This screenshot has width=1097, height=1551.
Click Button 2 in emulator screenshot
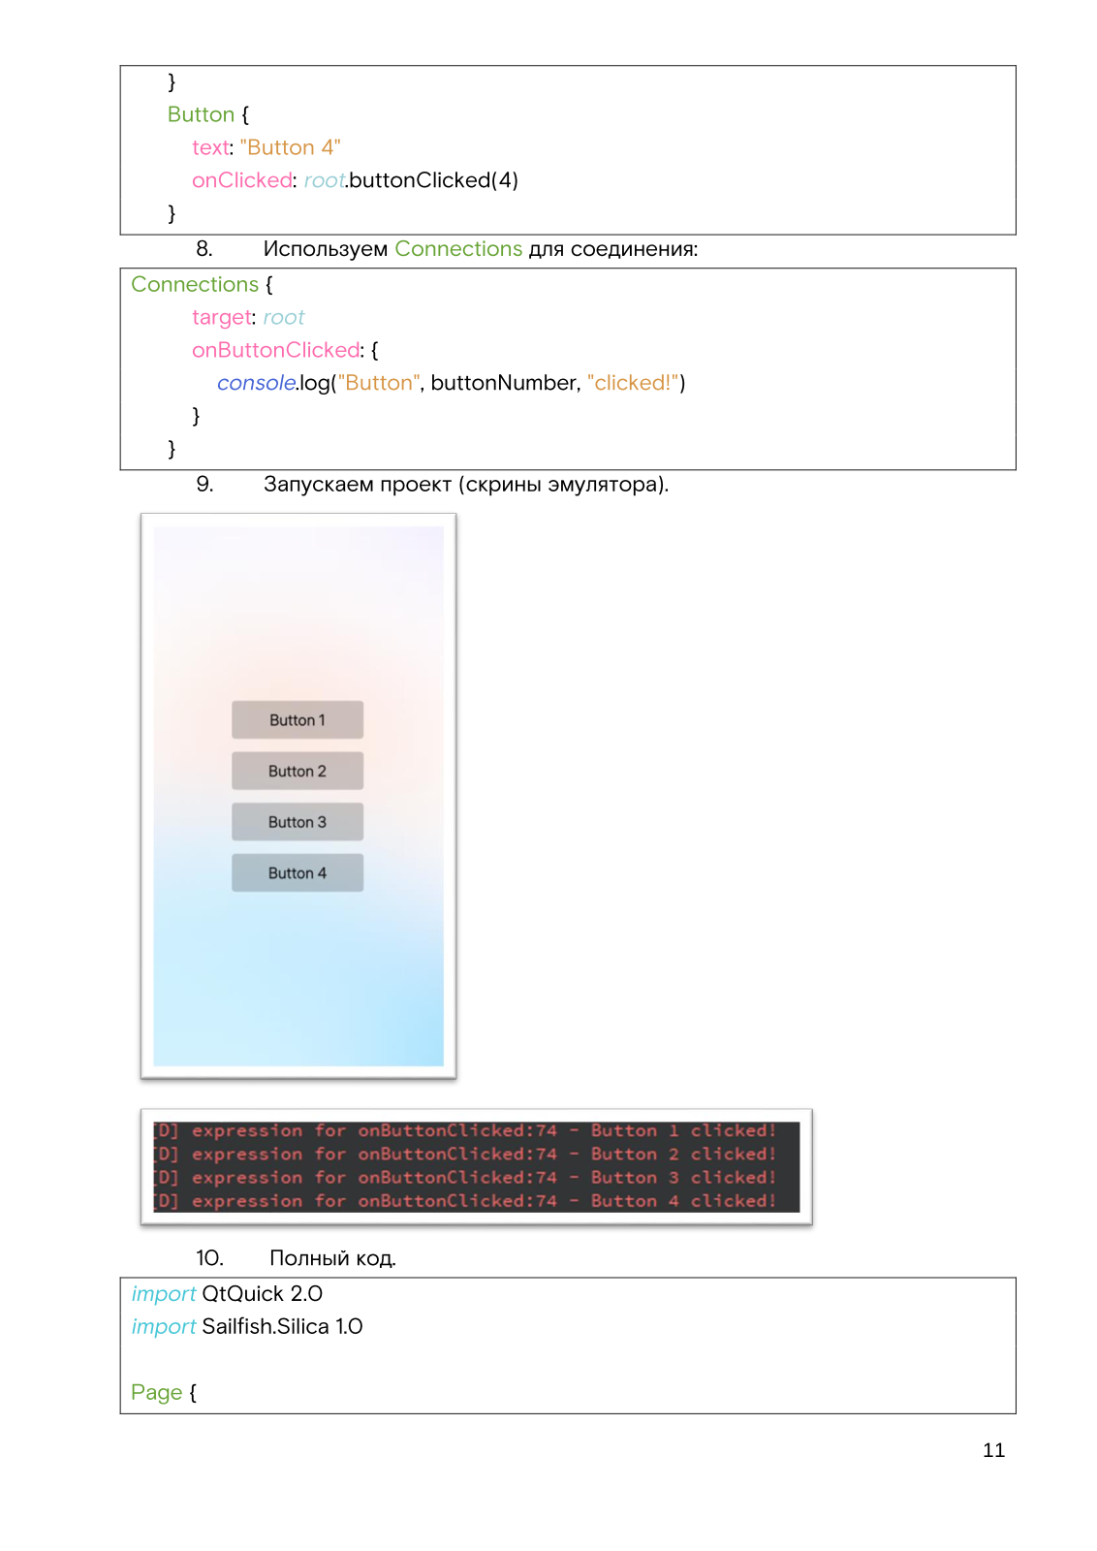click(x=298, y=772)
